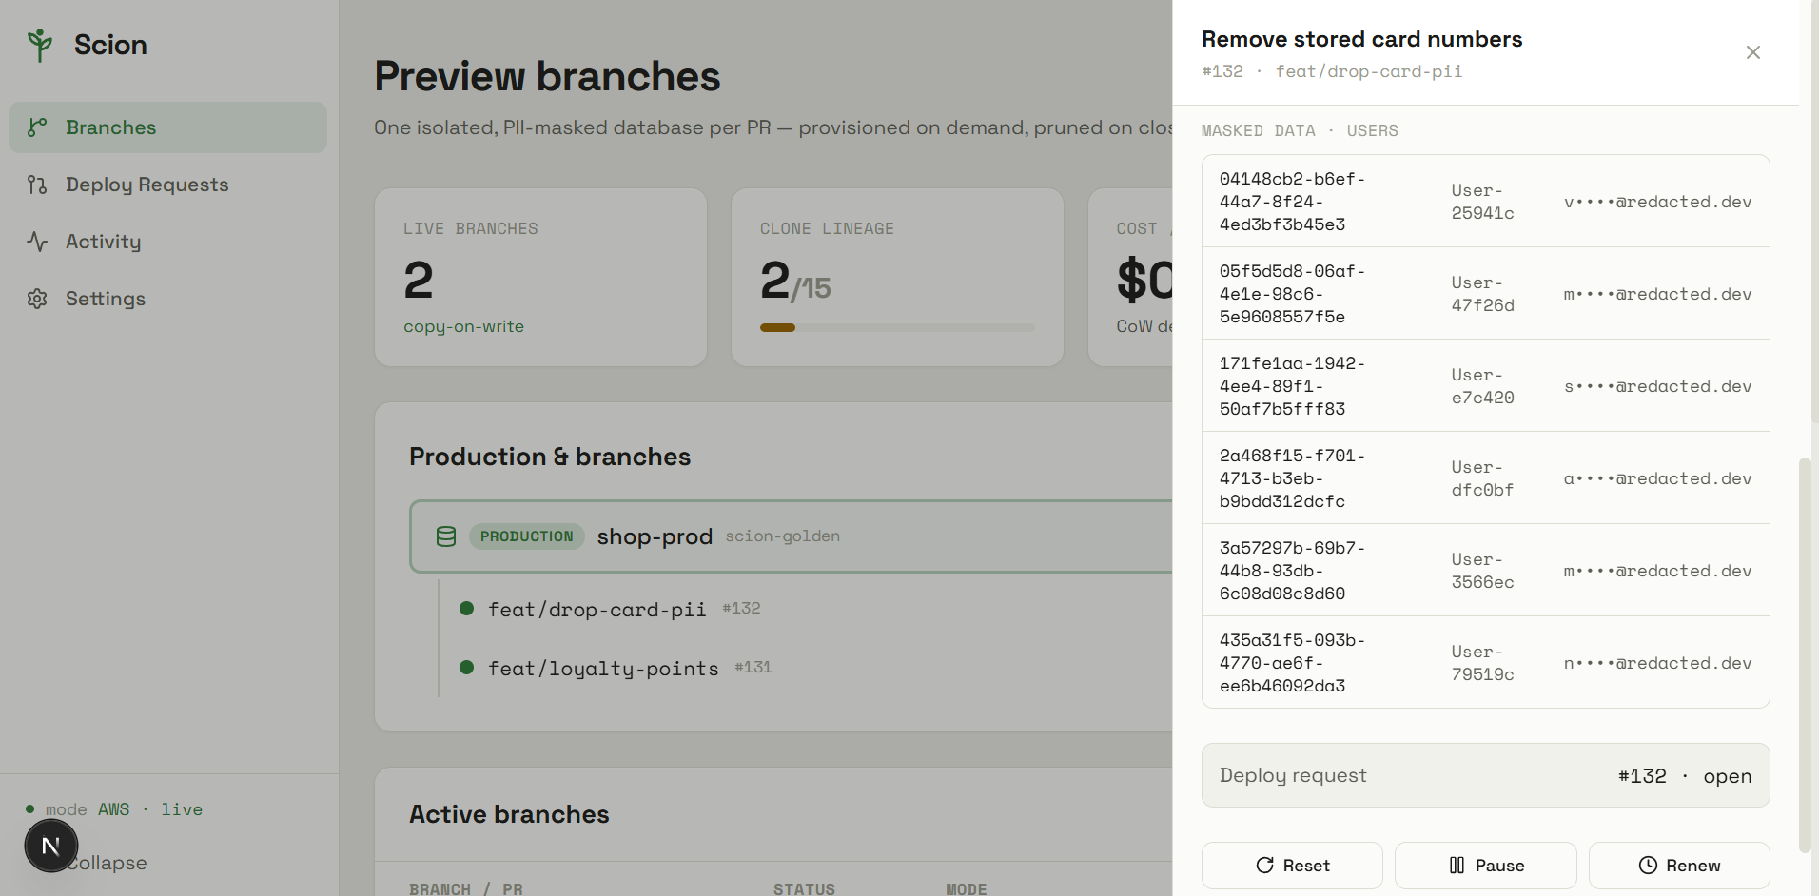
Task: Renew the preview branch
Action: [1679, 866]
